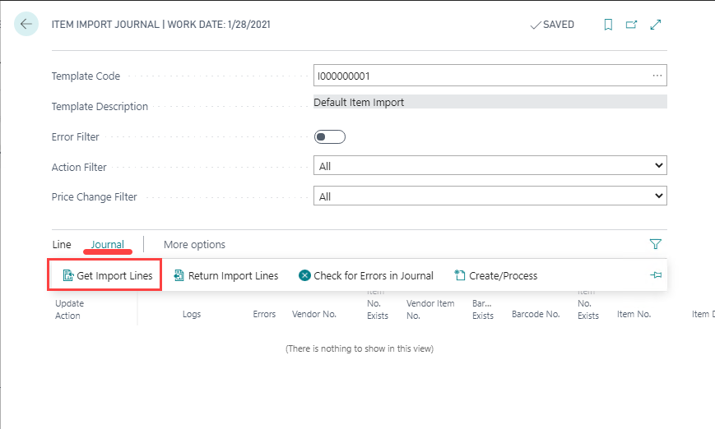Run Check for Errors in Journal

366,276
